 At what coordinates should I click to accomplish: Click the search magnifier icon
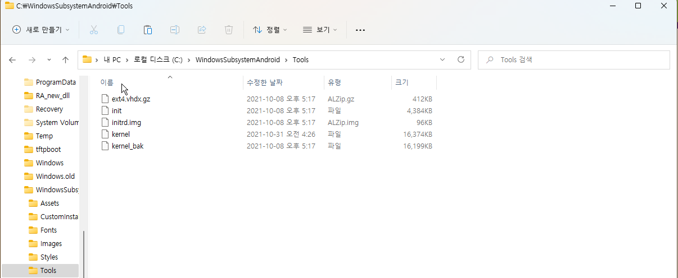[x=490, y=59]
